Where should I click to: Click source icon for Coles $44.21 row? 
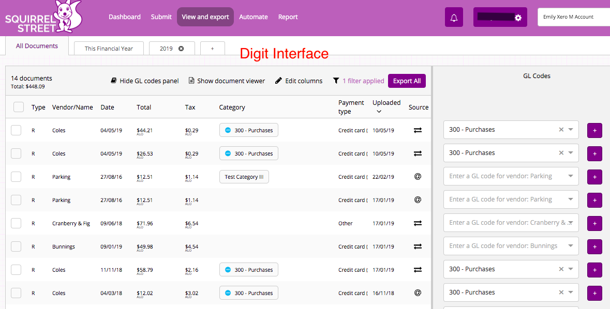pyautogui.click(x=418, y=130)
